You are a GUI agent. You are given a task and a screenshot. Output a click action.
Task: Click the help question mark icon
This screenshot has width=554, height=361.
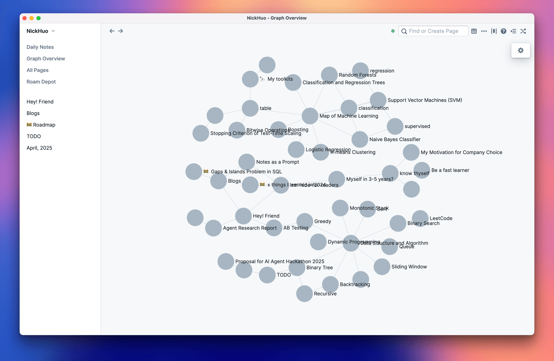click(x=504, y=31)
